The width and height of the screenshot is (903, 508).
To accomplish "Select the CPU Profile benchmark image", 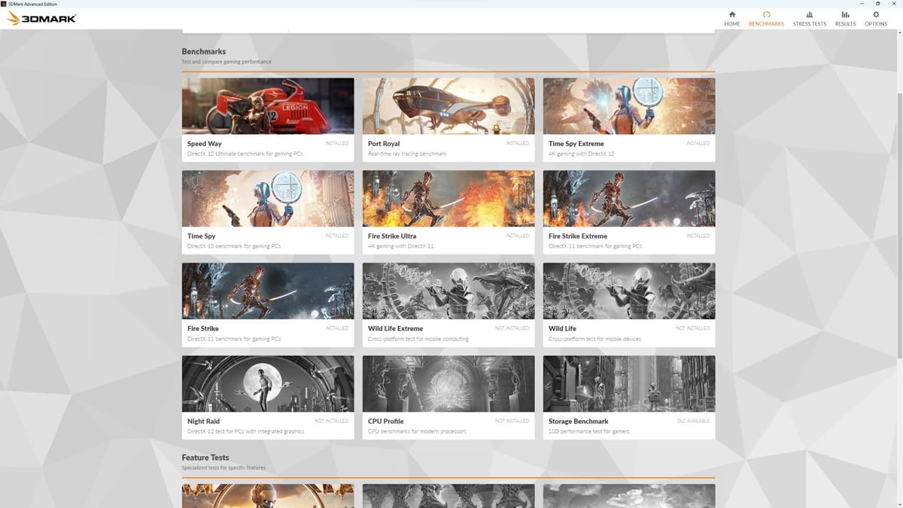I will click(x=448, y=383).
